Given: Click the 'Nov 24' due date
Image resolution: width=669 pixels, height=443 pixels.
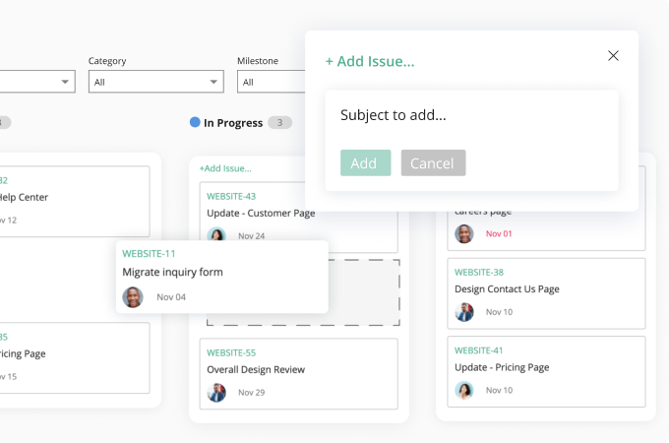Looking at the screenshot, I should click(251, 236).
